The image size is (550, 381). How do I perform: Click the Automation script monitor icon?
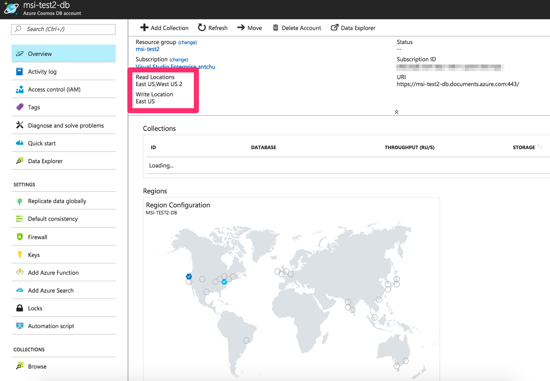pos(20,326)
